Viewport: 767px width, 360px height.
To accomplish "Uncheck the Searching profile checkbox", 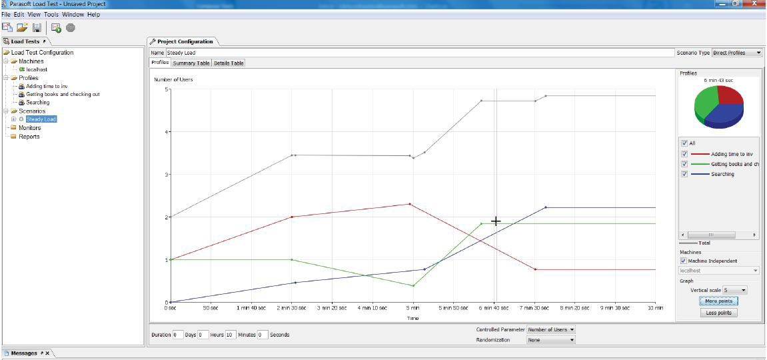I will [x=684, y=173].
